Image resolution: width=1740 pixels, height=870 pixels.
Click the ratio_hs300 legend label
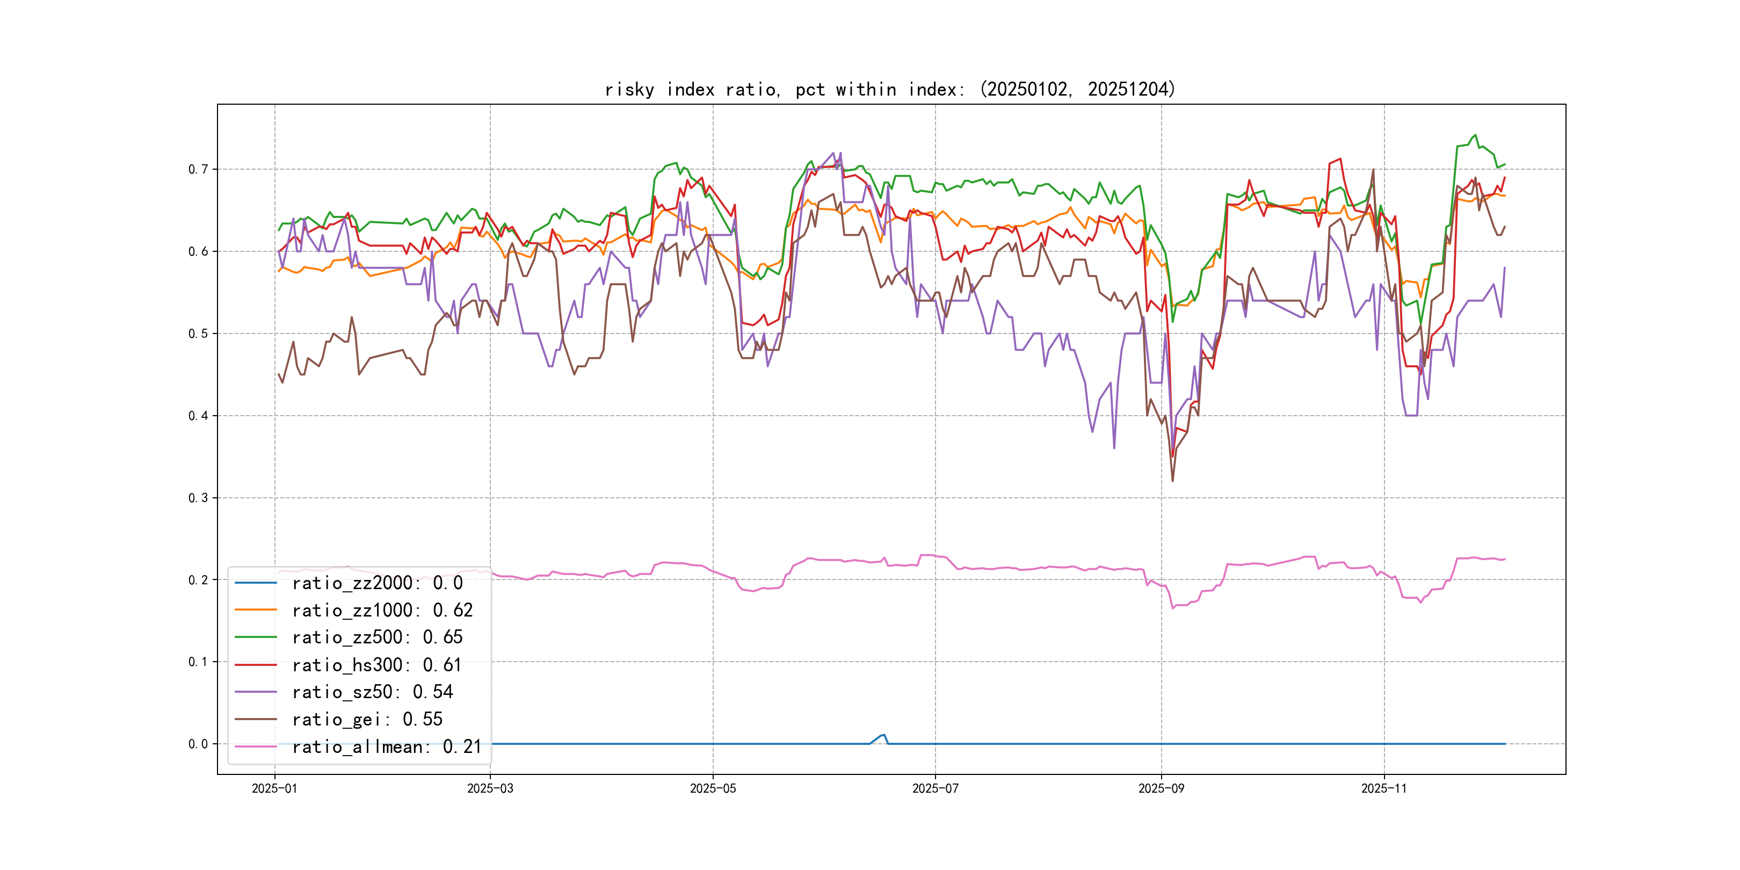point(376,665)
